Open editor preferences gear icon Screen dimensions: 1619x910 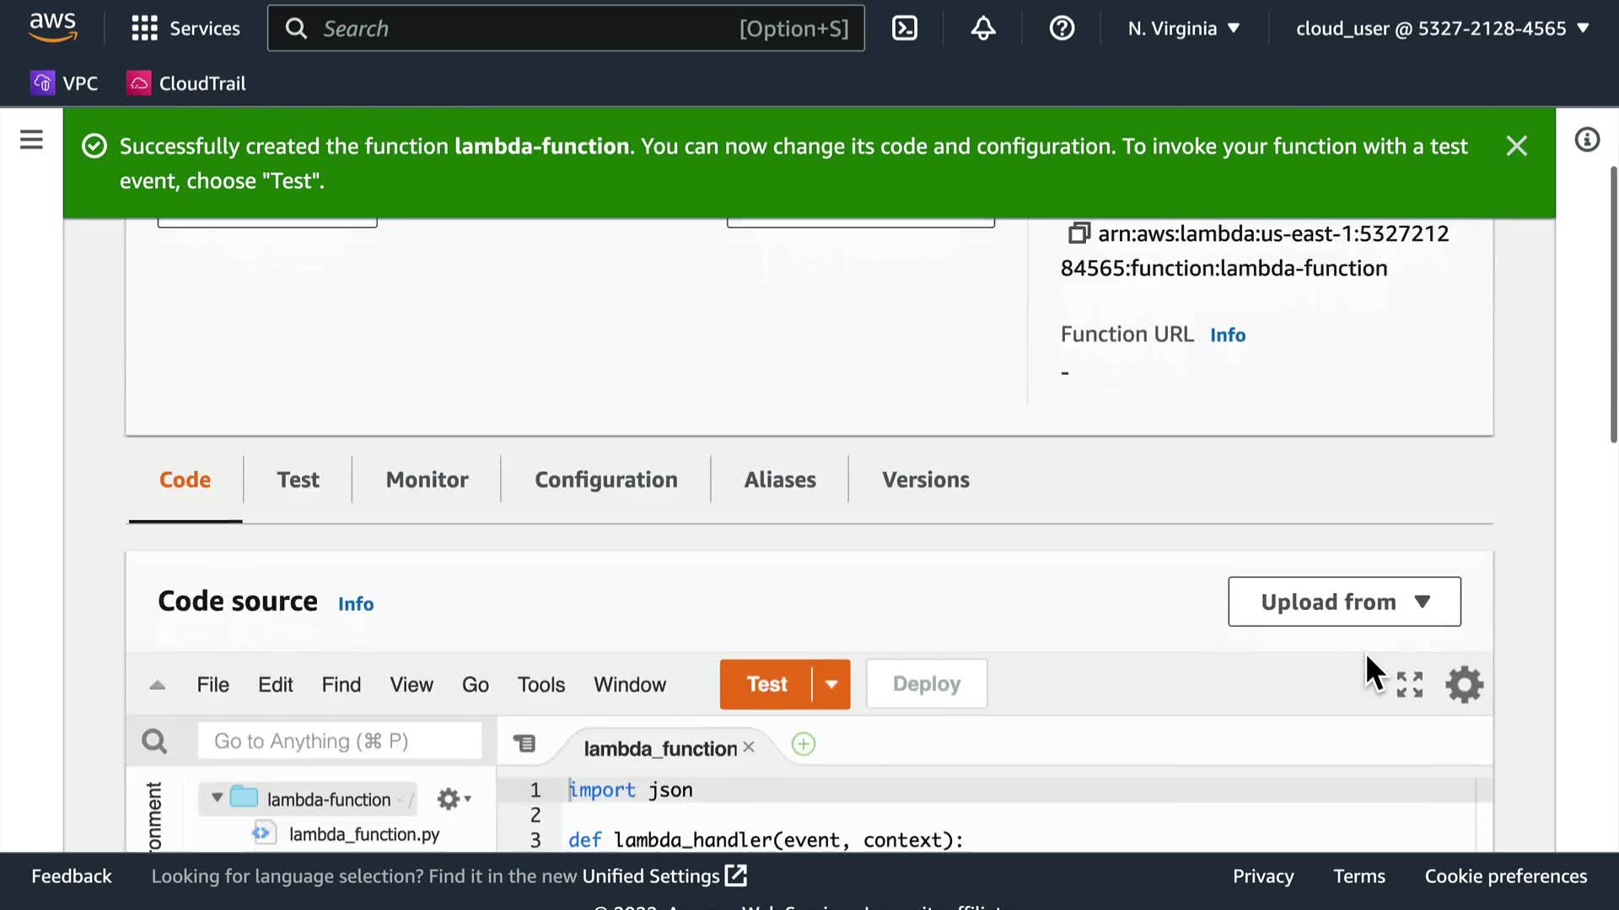point(1465,684)
